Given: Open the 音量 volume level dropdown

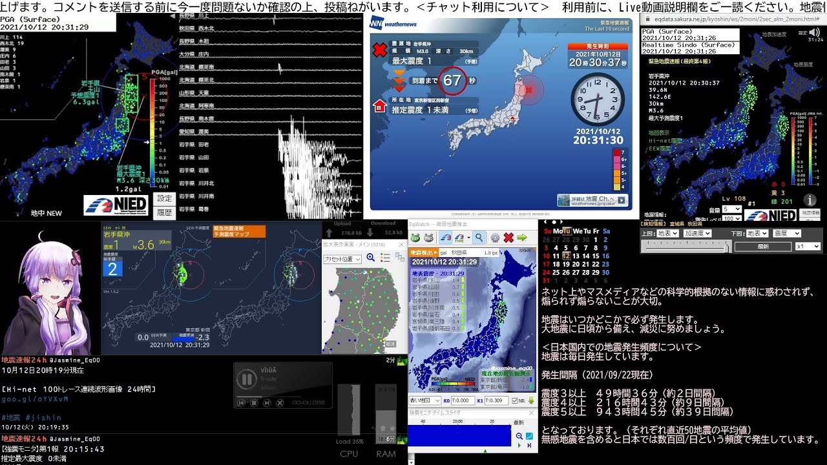Looking at the screenshot, I should tap(732, 209).
